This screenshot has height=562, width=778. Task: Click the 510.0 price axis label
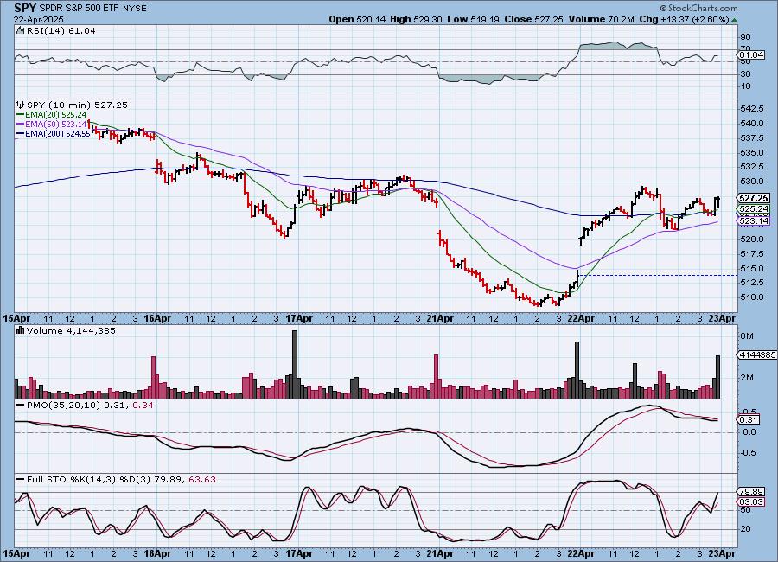(x=750, y=297)
